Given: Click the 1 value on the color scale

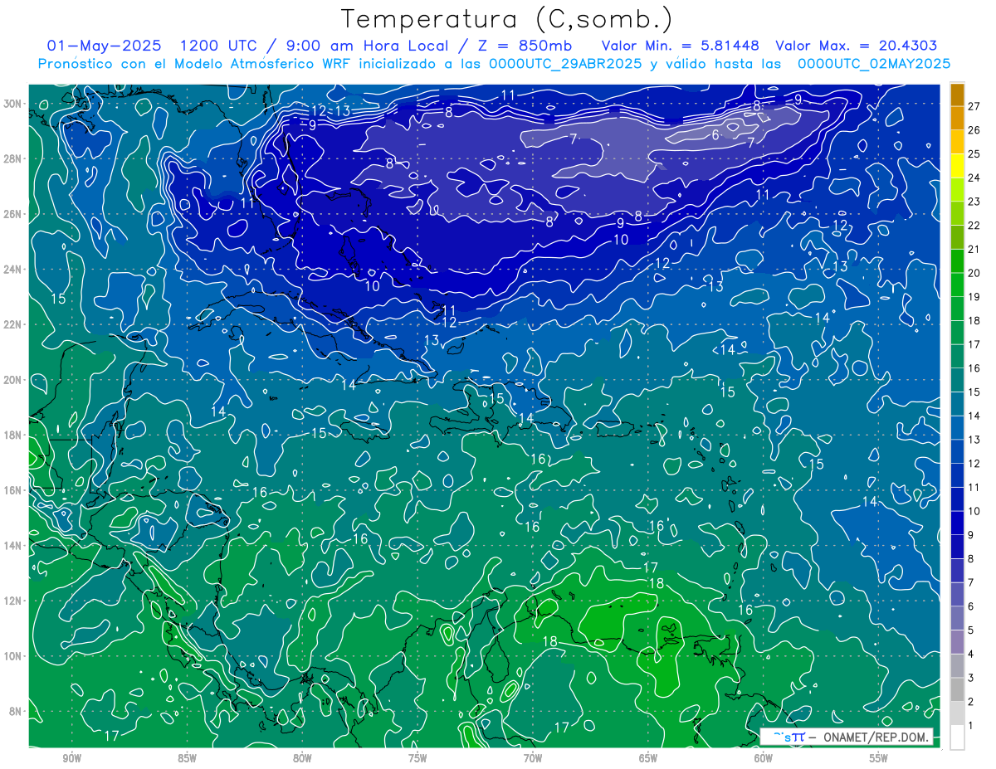Looking at the screenshot, I should coord(971,726).
